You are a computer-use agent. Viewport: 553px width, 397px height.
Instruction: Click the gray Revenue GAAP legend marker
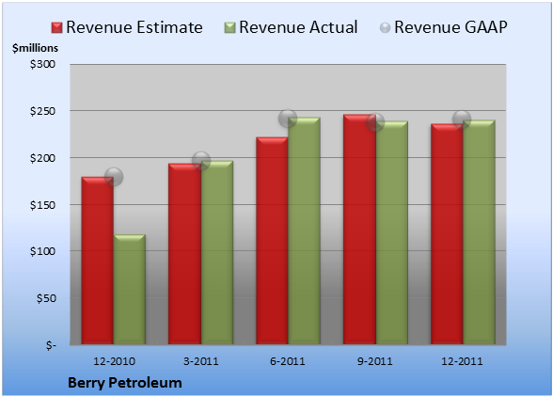(385, 28)
